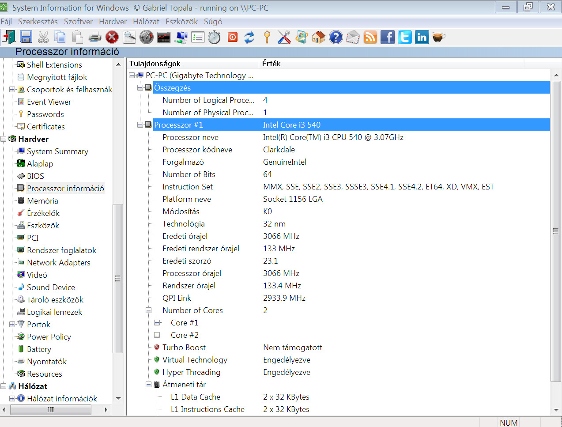Click the blue refresh arrows icon

click(x=249, y=38)
